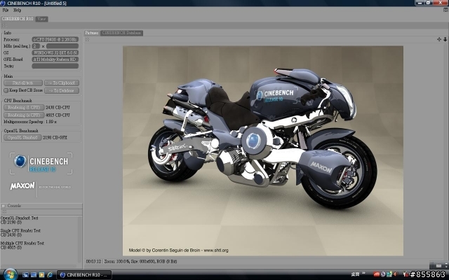This screenshot has height=280, width=449.
Task: Click the move-view cross arrows icon
Action: point(439,39)
